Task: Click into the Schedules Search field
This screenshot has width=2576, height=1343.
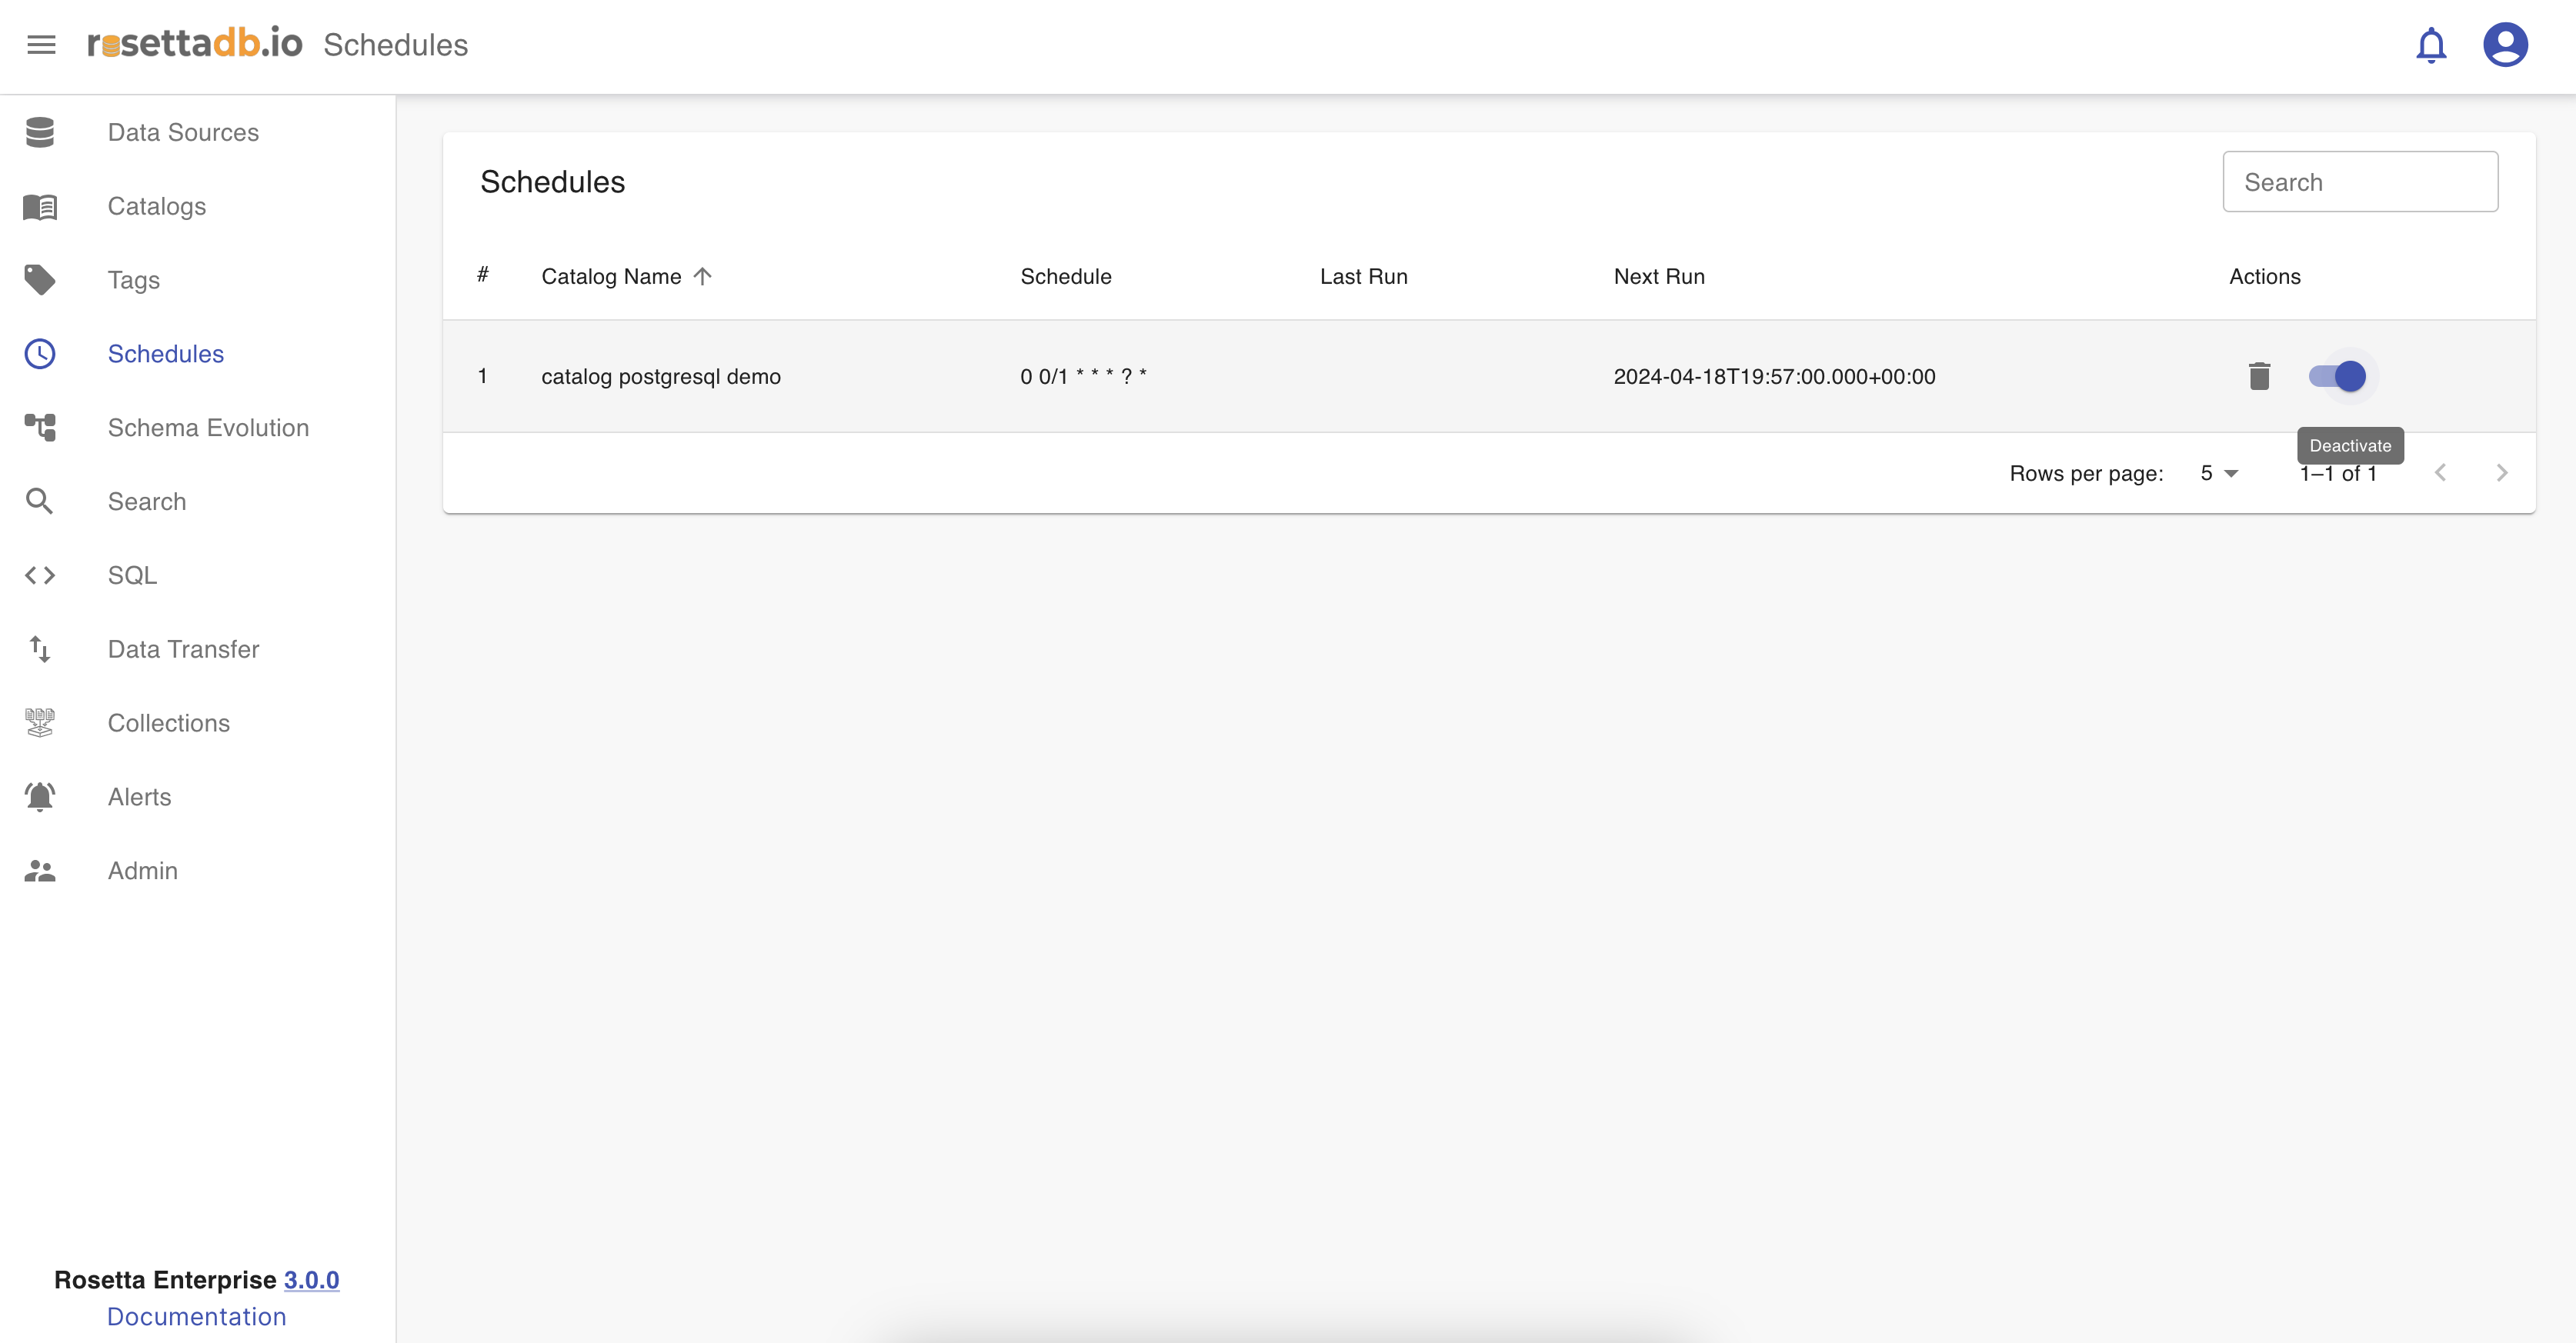Action: coord(2360,182)
